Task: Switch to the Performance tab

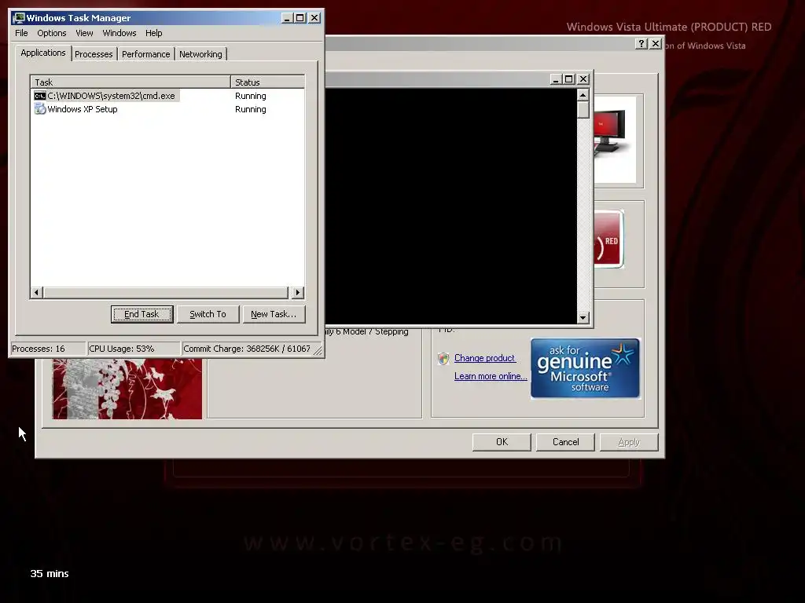Action: point(145,54)
